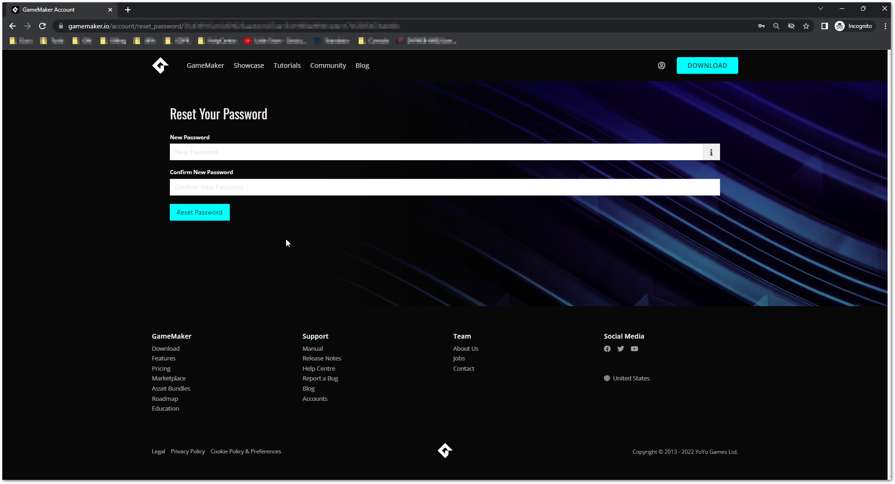Focus the New Password field
895x484 pixels.
coord(436,152)
